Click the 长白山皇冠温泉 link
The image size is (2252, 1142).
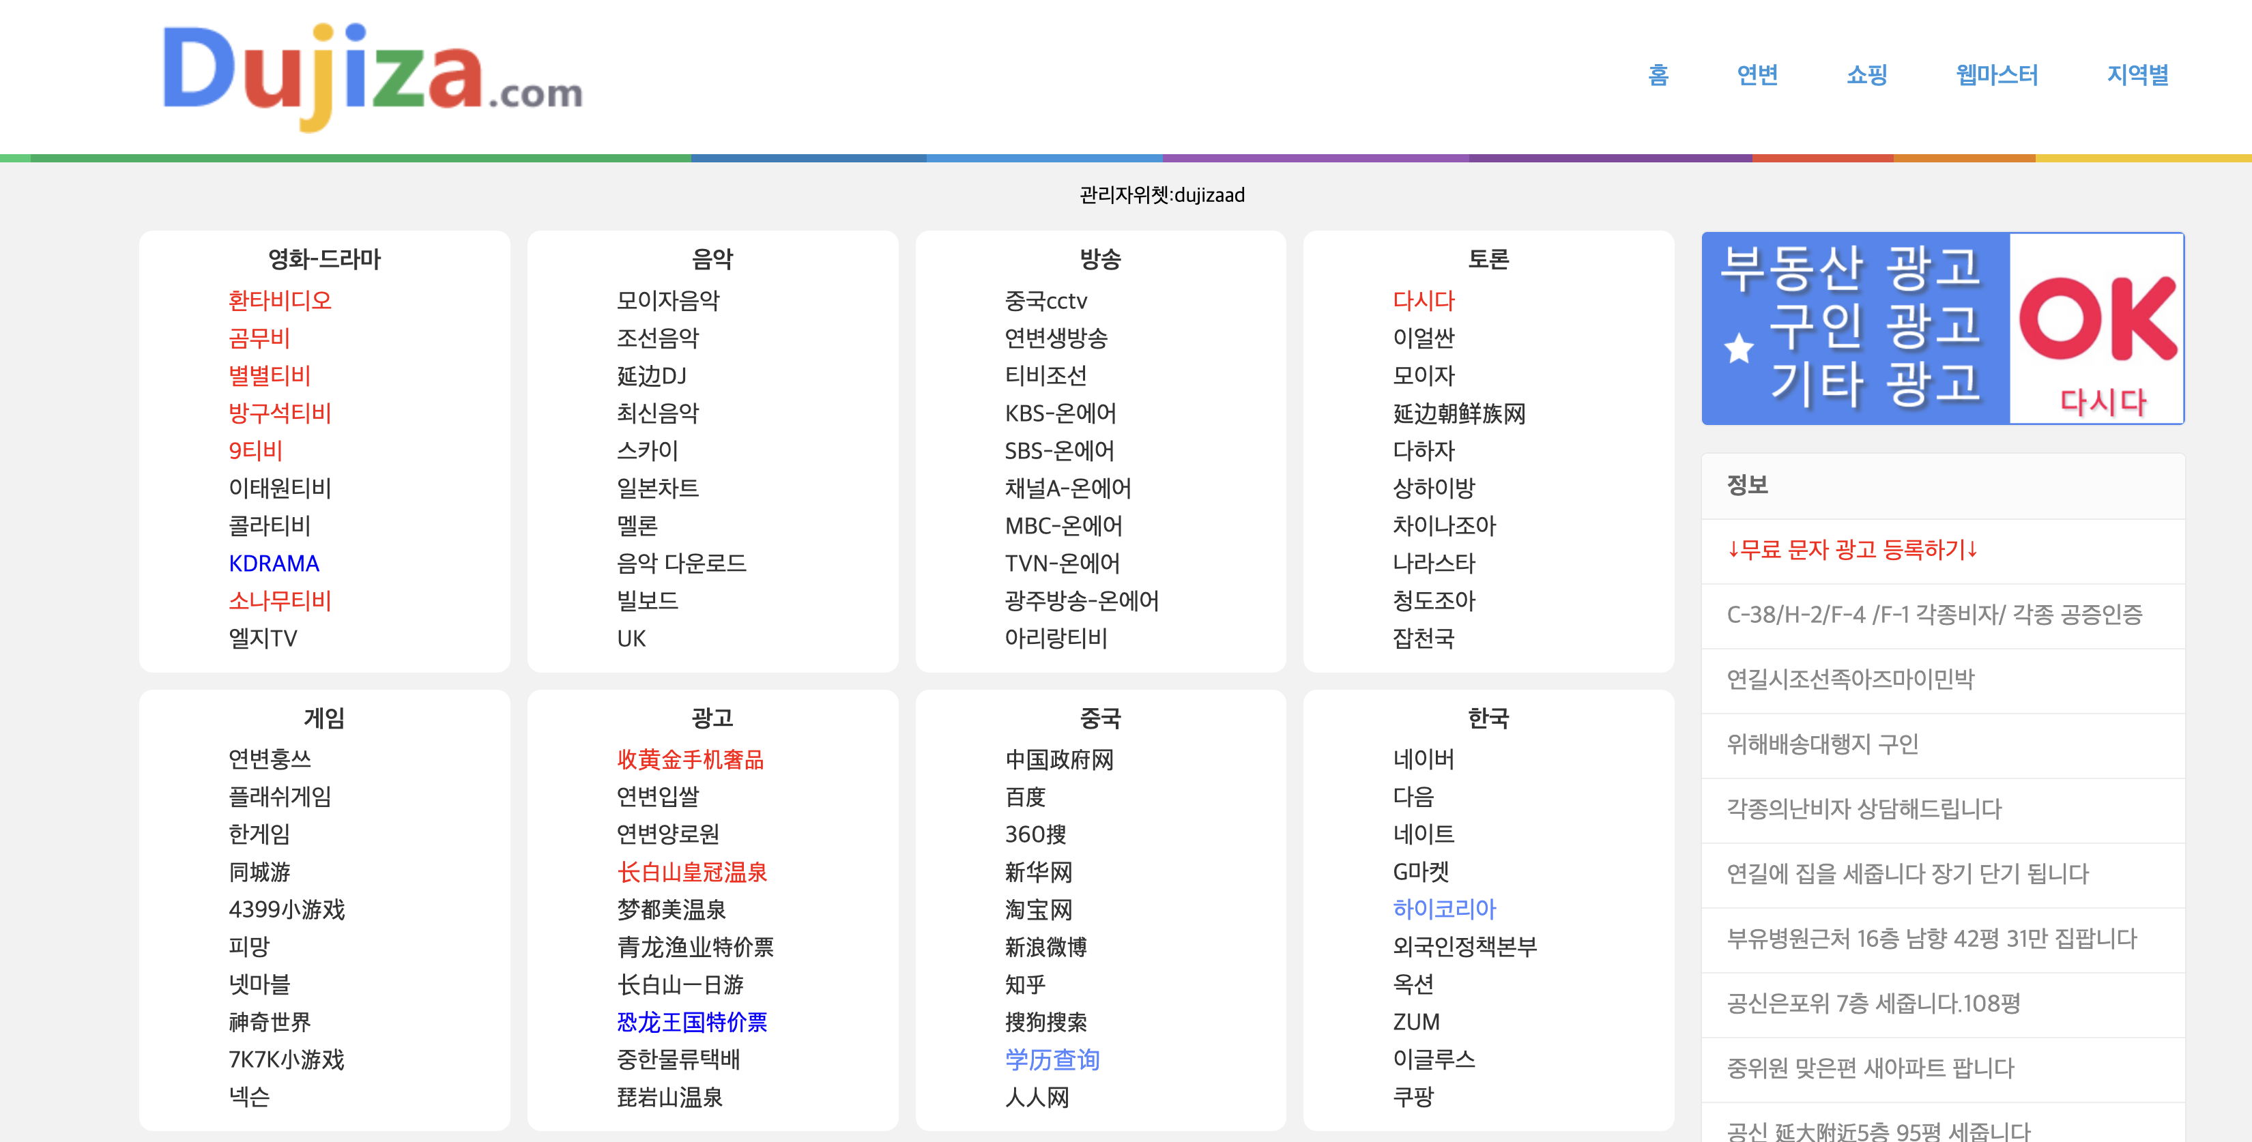coord(691,872)
